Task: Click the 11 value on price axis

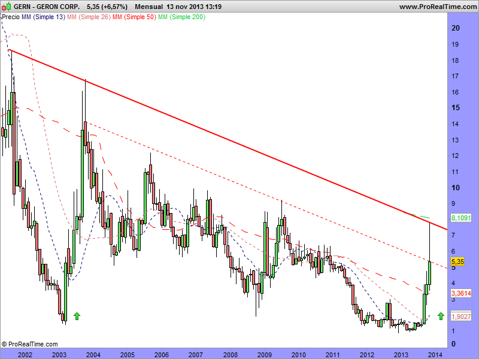Action: [455, 172]
